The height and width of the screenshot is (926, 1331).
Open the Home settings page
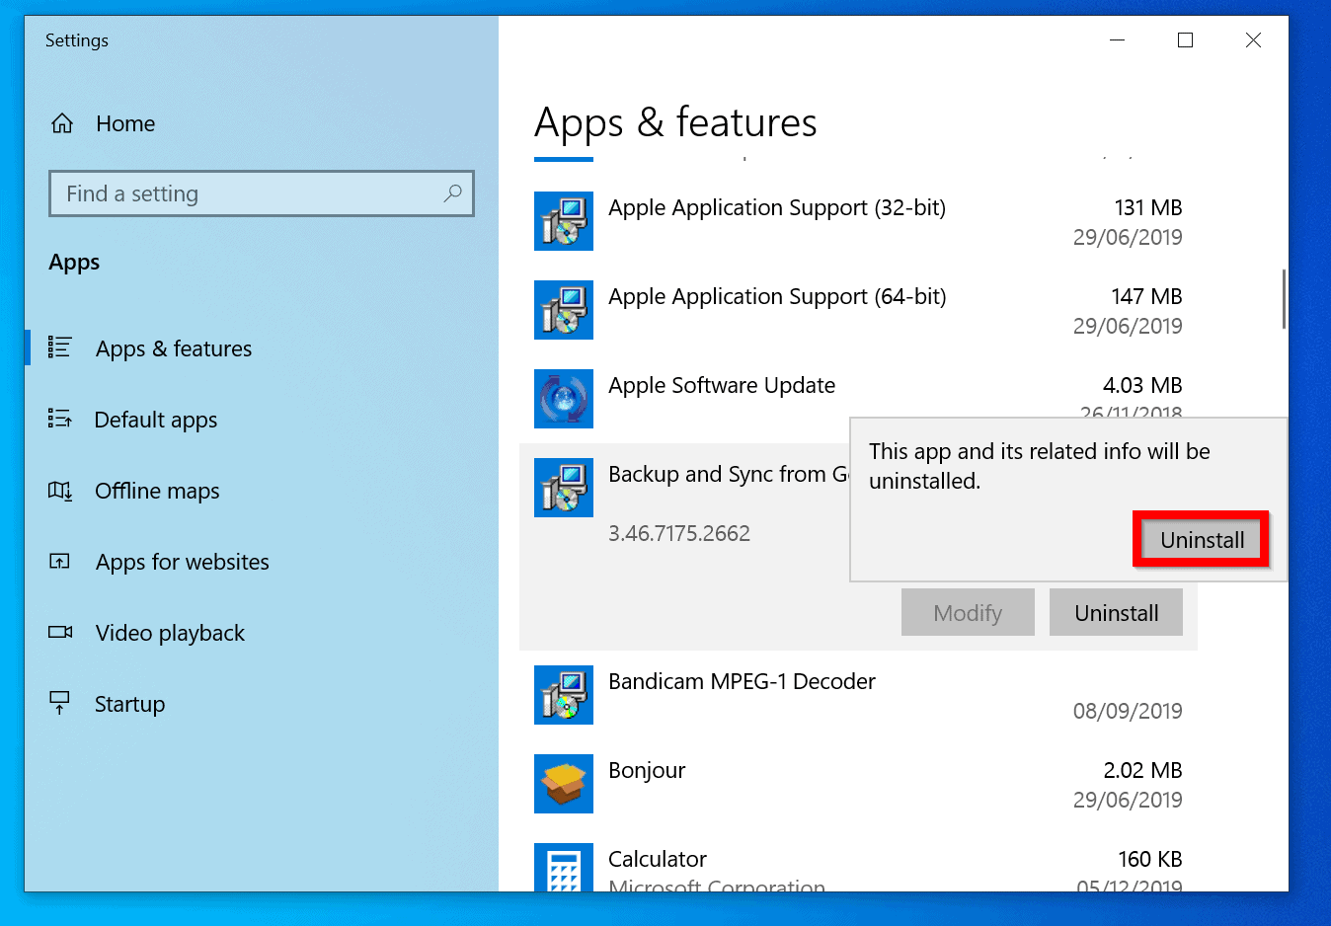[125, 123]
